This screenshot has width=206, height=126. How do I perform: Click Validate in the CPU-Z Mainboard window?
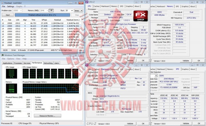(x=130, y=124)
